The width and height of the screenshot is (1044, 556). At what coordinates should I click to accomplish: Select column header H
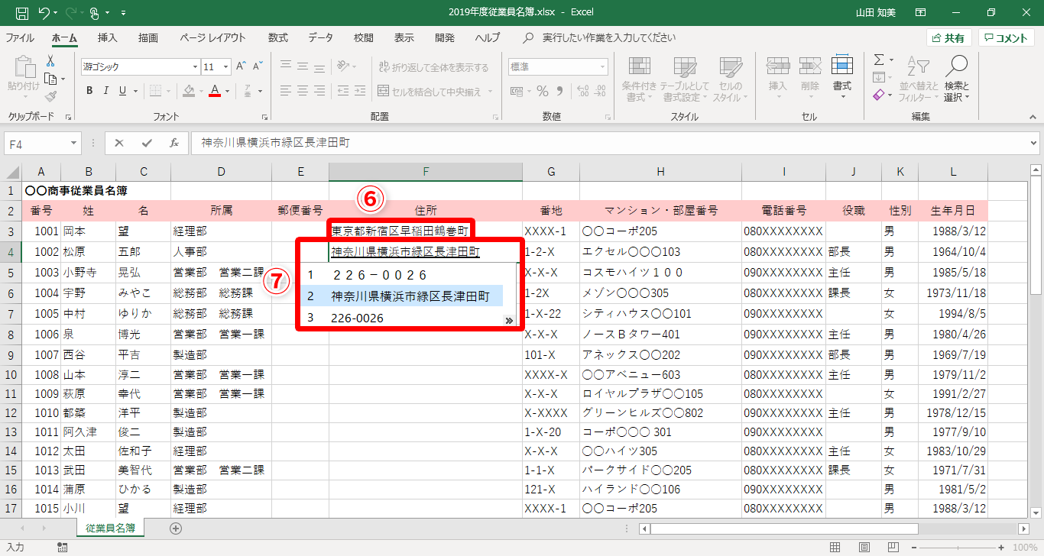660,172
